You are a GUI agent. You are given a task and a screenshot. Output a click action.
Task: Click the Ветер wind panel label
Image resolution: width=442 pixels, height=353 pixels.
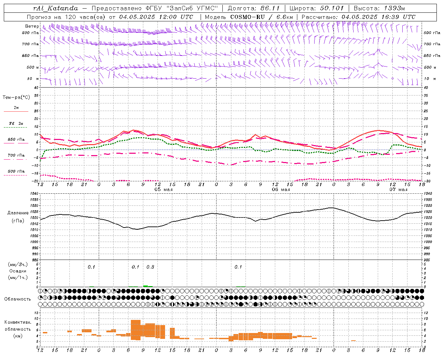pos(32,26)
